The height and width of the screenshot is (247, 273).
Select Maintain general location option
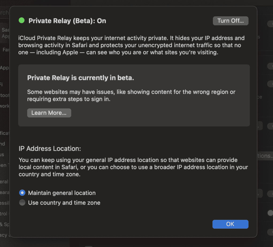(x=22, y=193)
